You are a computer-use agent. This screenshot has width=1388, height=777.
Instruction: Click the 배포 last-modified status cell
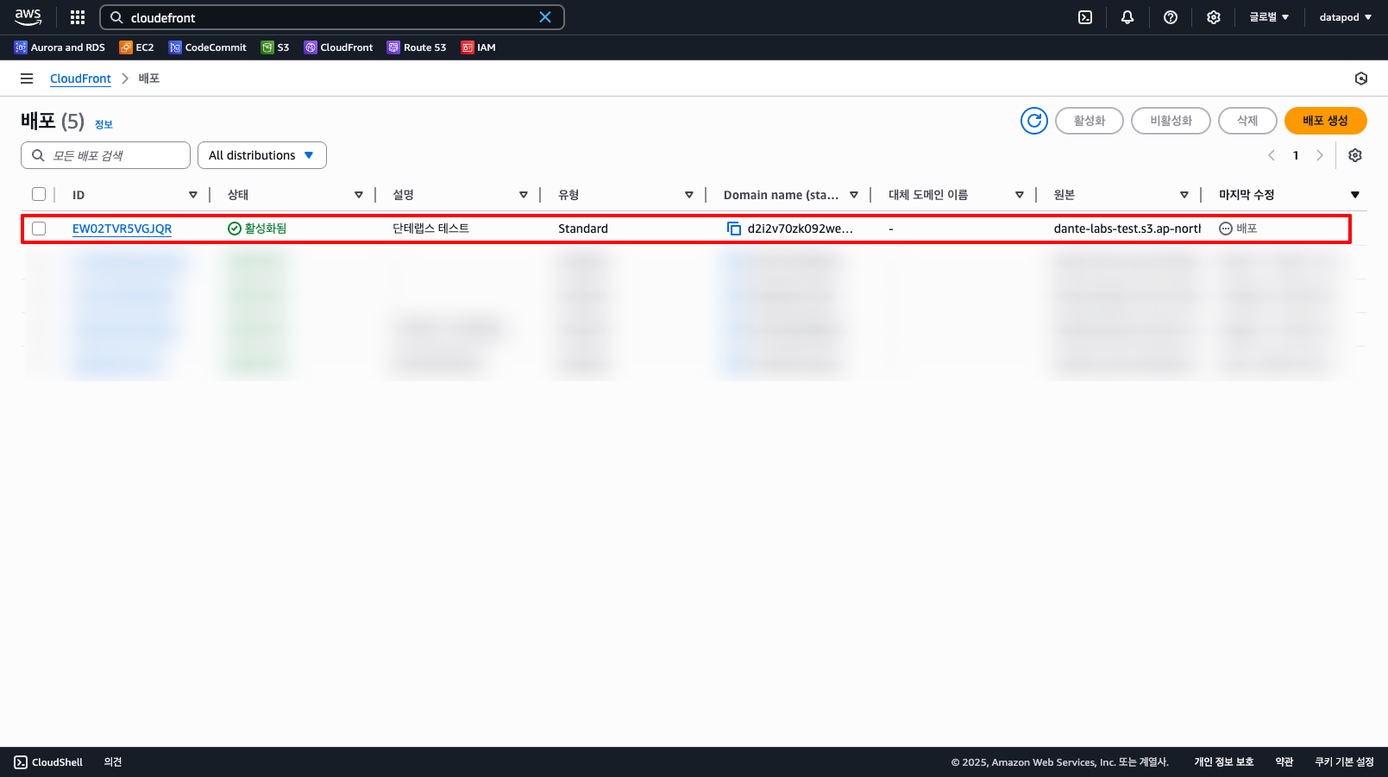click(1238, 229)
